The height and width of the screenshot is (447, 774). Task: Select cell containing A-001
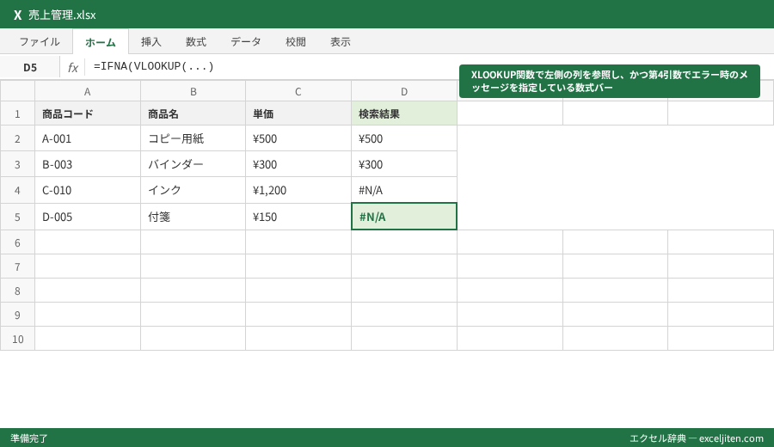tap(88, 138)
